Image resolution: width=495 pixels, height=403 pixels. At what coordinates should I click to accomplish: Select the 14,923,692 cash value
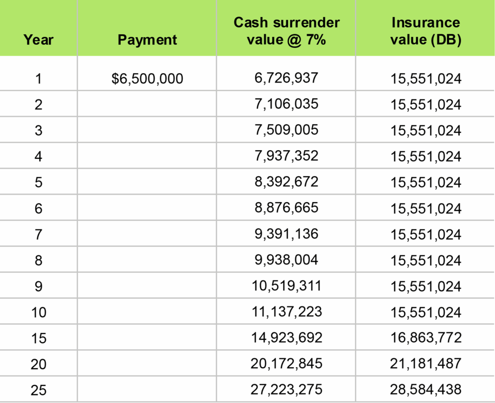[286, 337]
